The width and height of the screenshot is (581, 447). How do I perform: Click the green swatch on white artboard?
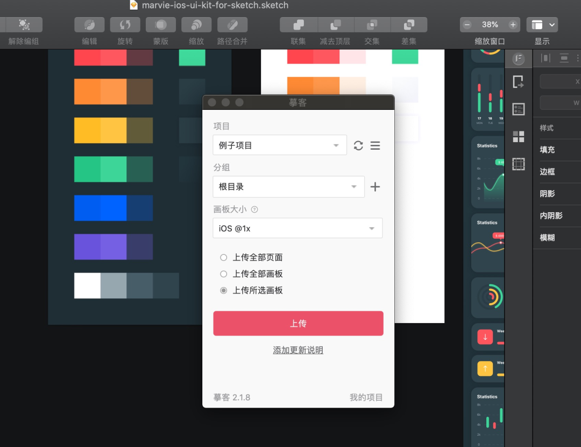405,57
